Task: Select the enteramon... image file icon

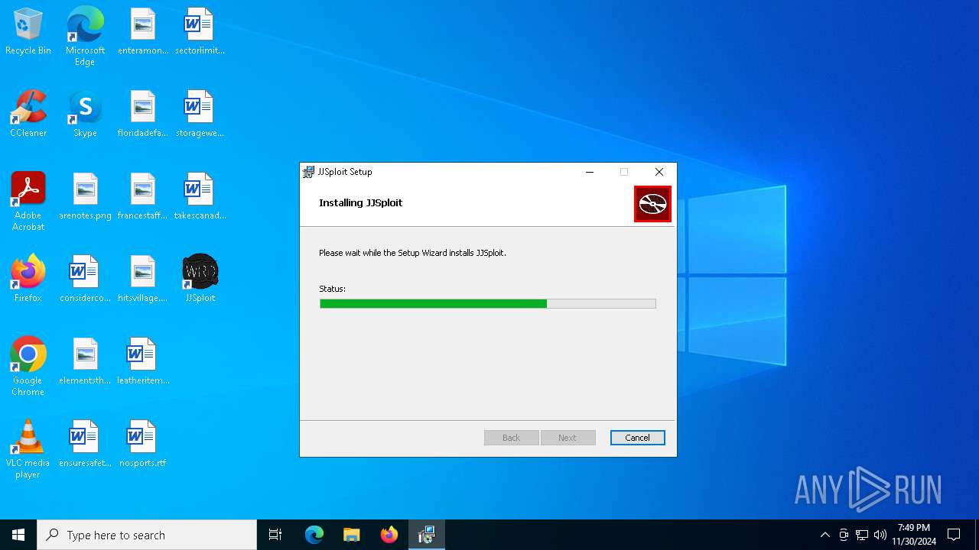Action: point(143,31)
